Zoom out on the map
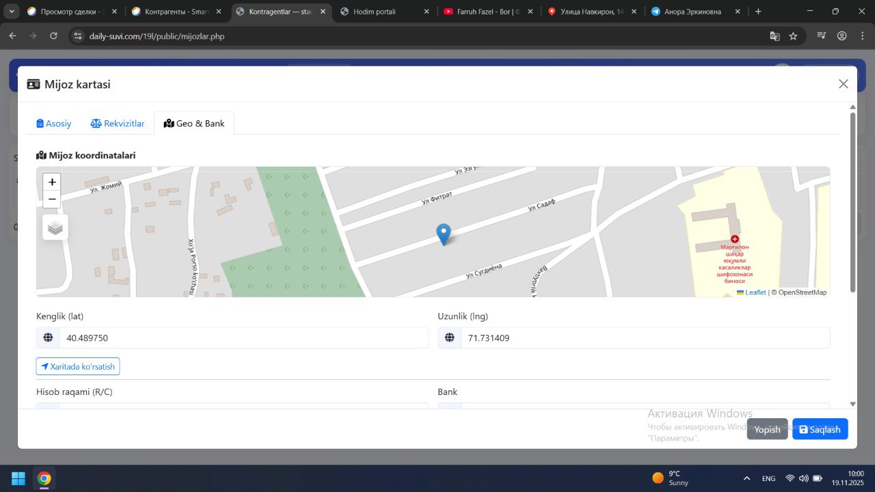875x492 pixels. (52, 200)
